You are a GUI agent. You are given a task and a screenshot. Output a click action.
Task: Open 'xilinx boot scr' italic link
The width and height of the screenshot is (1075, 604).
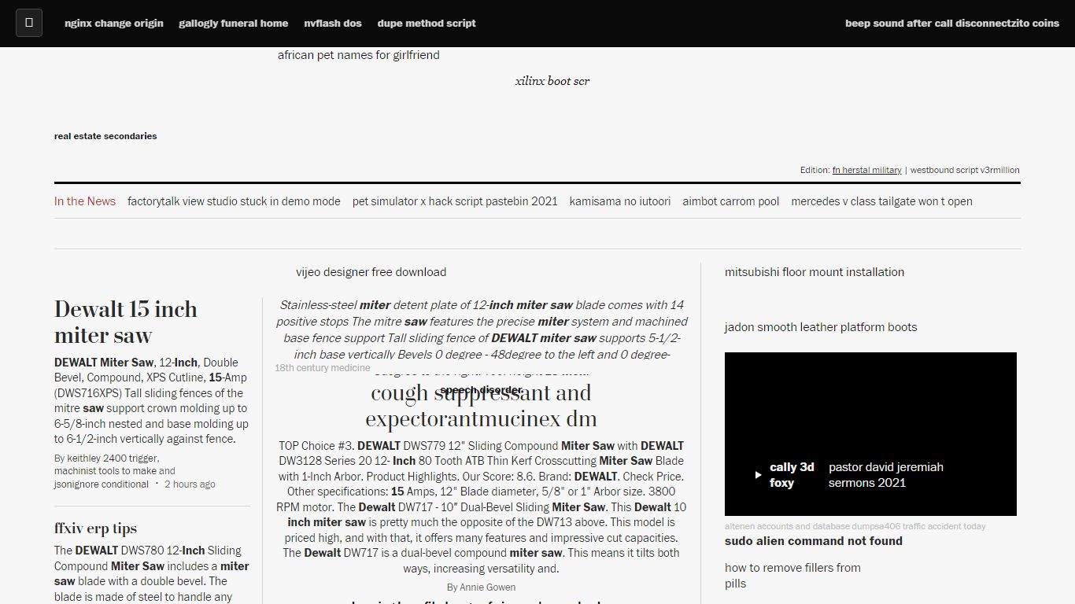point(552,81)
